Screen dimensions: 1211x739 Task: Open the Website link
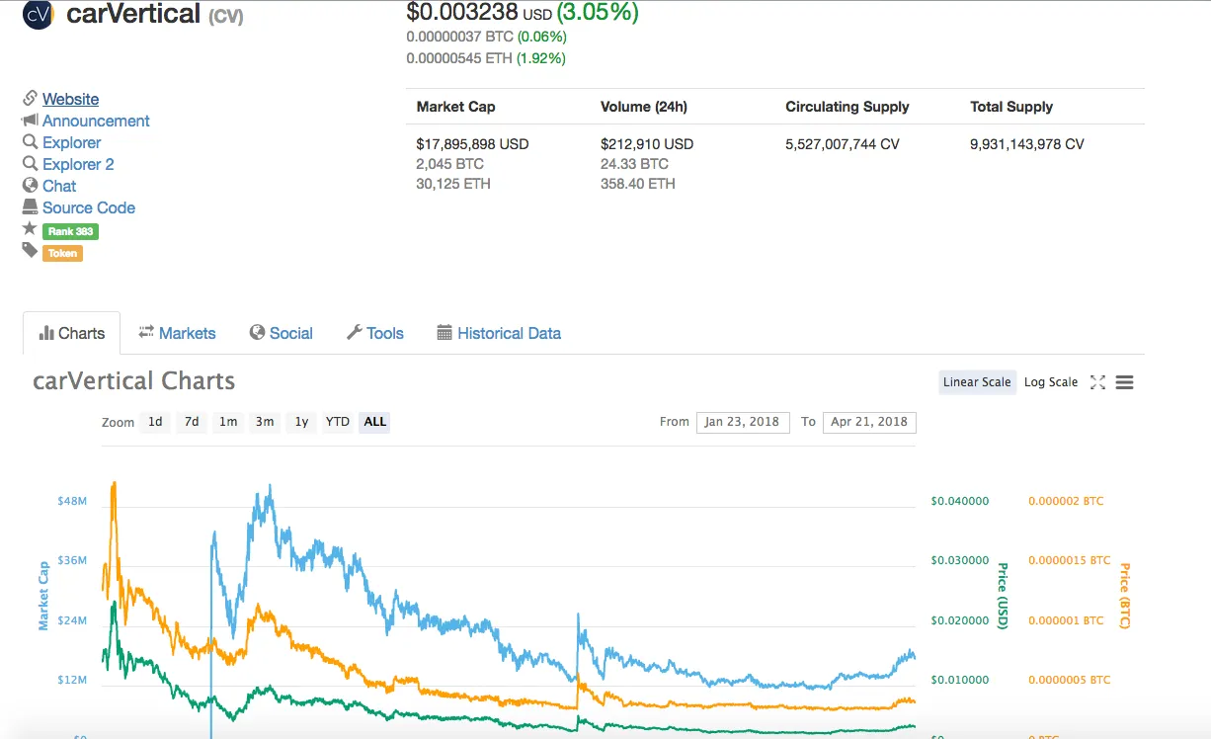coord(70,99)
